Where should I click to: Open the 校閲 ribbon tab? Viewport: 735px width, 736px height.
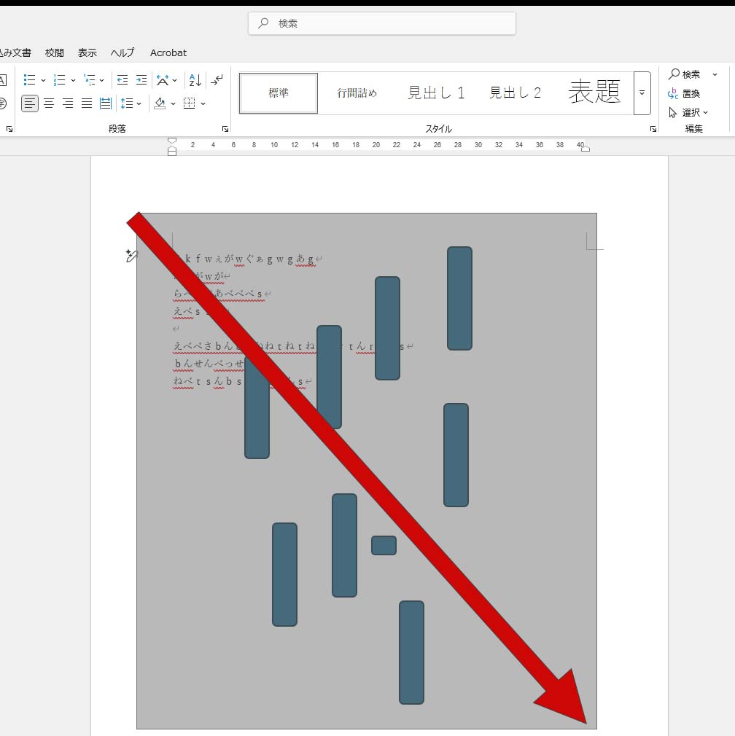(55, 52)
